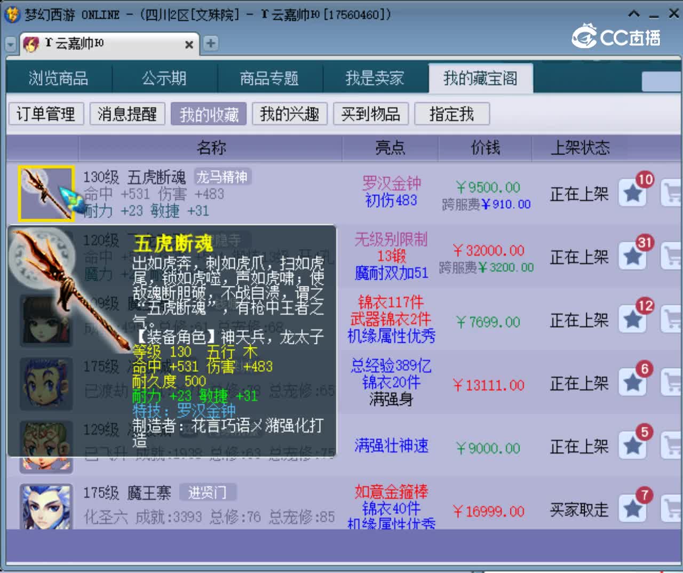
Task: Click the 如意金箍棒 highlight text
Action: point(391,491)
